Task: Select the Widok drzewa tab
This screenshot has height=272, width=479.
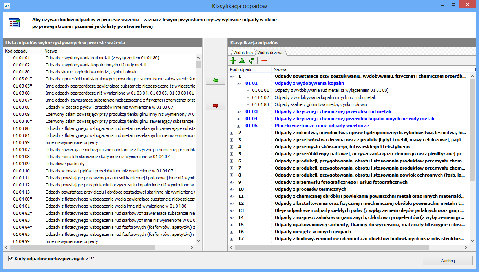Action: [x=271, y=53]
